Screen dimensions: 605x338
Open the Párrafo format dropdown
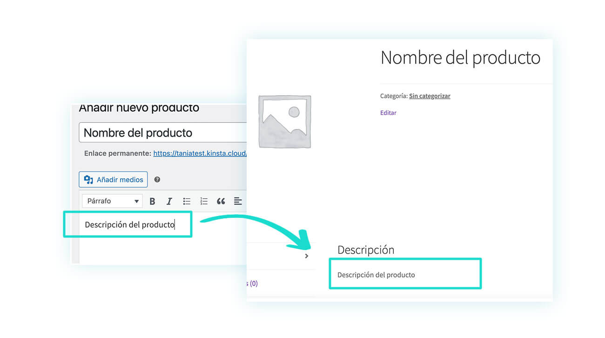click(x=112, y=201)
